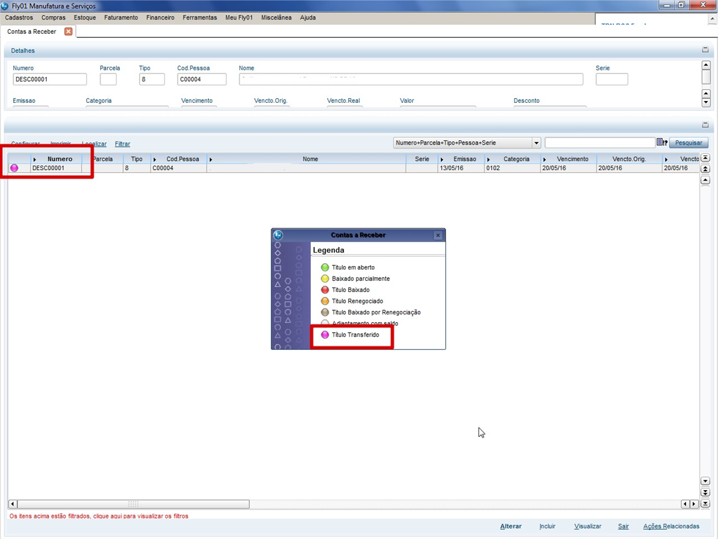Select the 0102 Categoria cell
This screenshot has height=539, width=718.
[x=512, y=168]
